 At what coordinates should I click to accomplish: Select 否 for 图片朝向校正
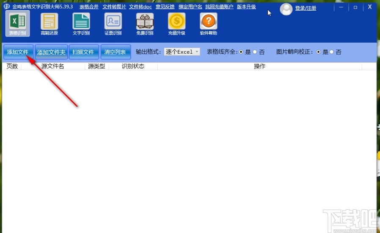331,52
